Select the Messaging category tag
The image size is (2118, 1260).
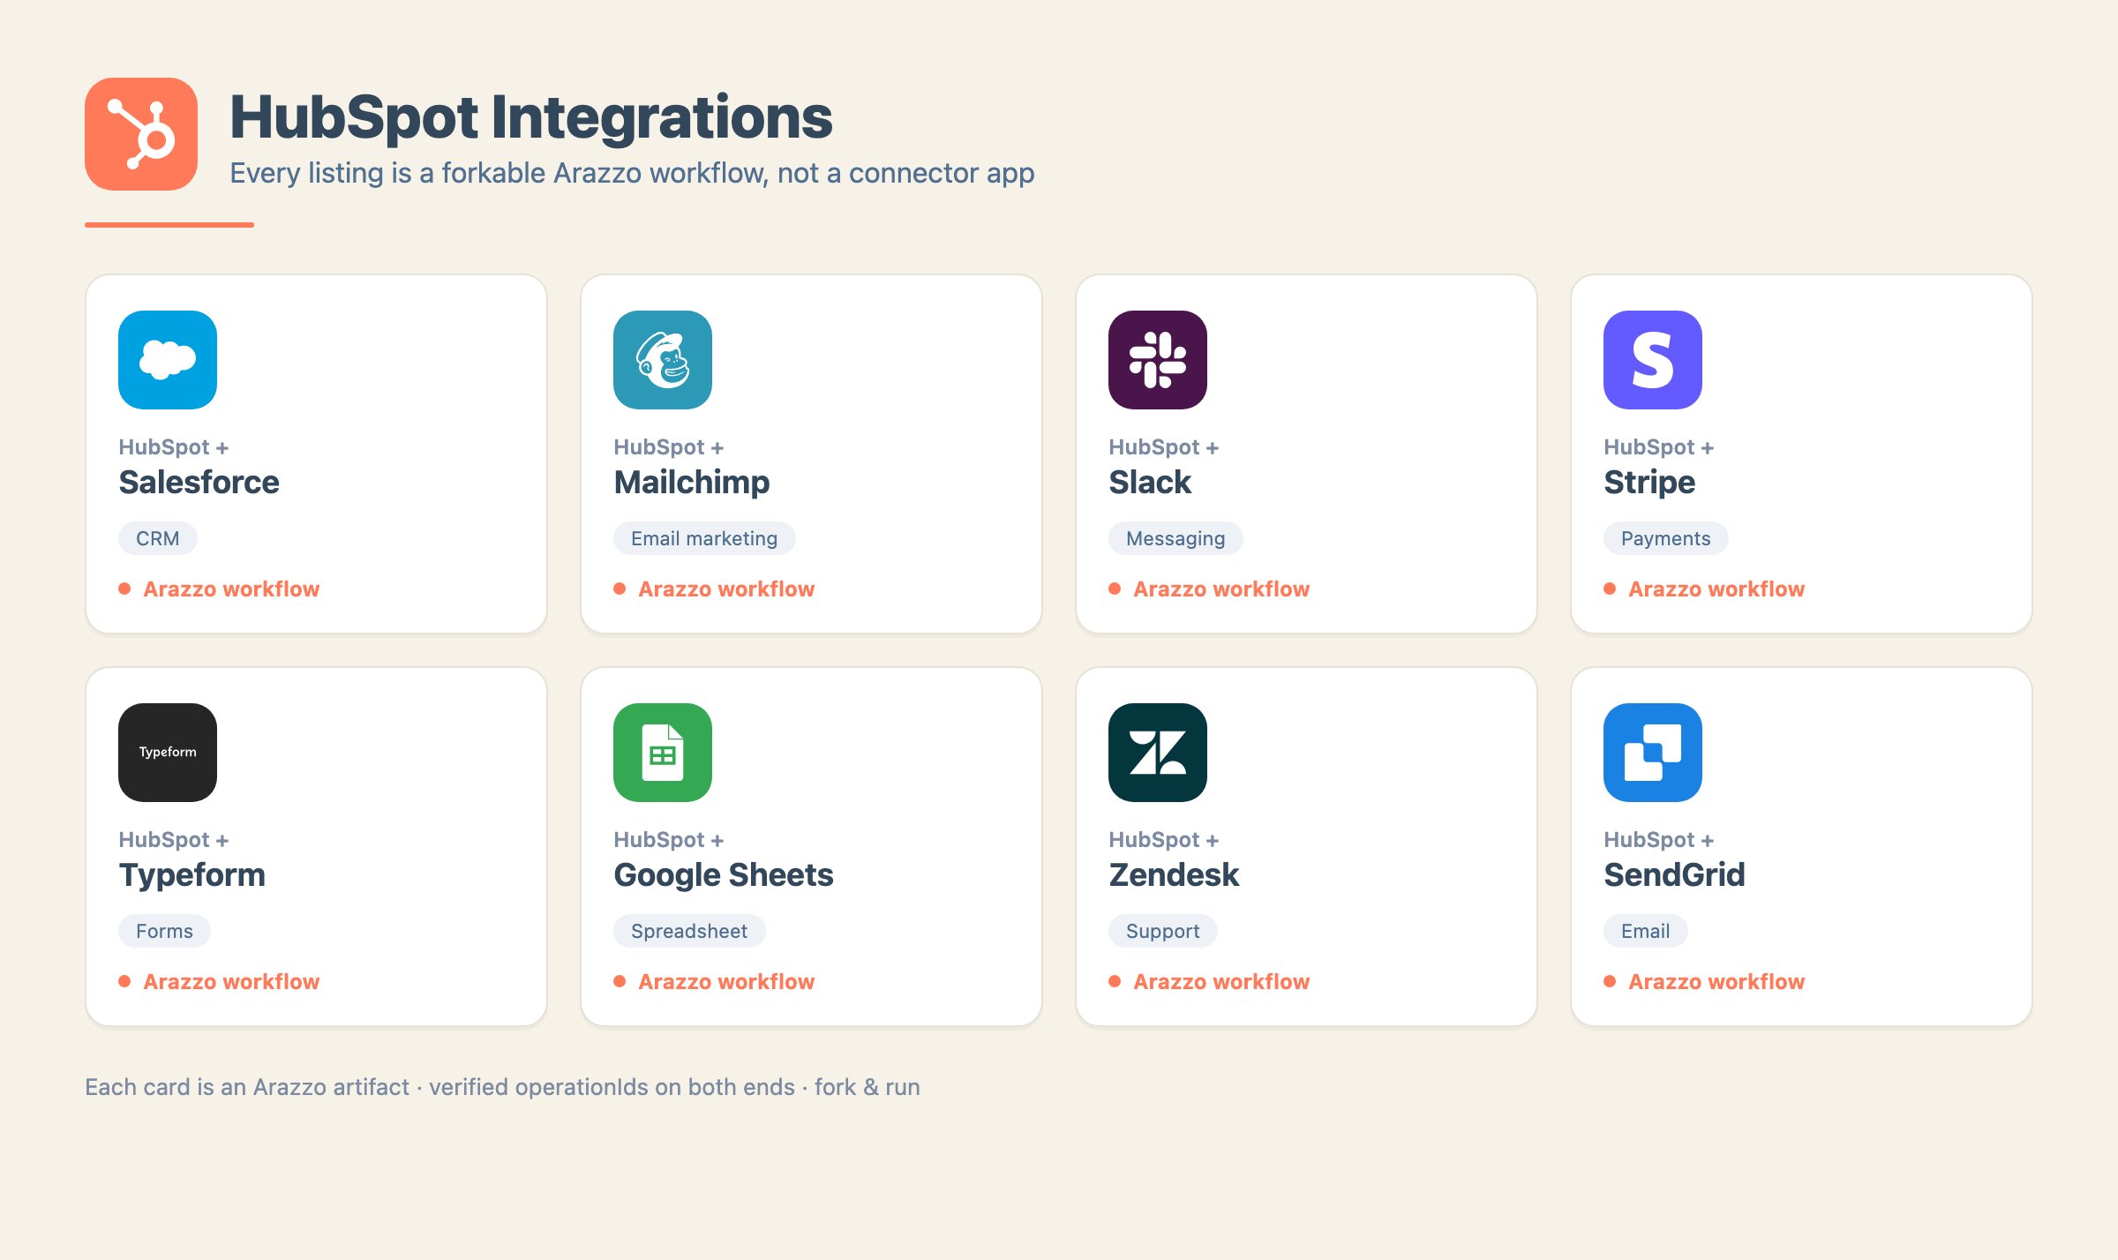pos(1175,538)
